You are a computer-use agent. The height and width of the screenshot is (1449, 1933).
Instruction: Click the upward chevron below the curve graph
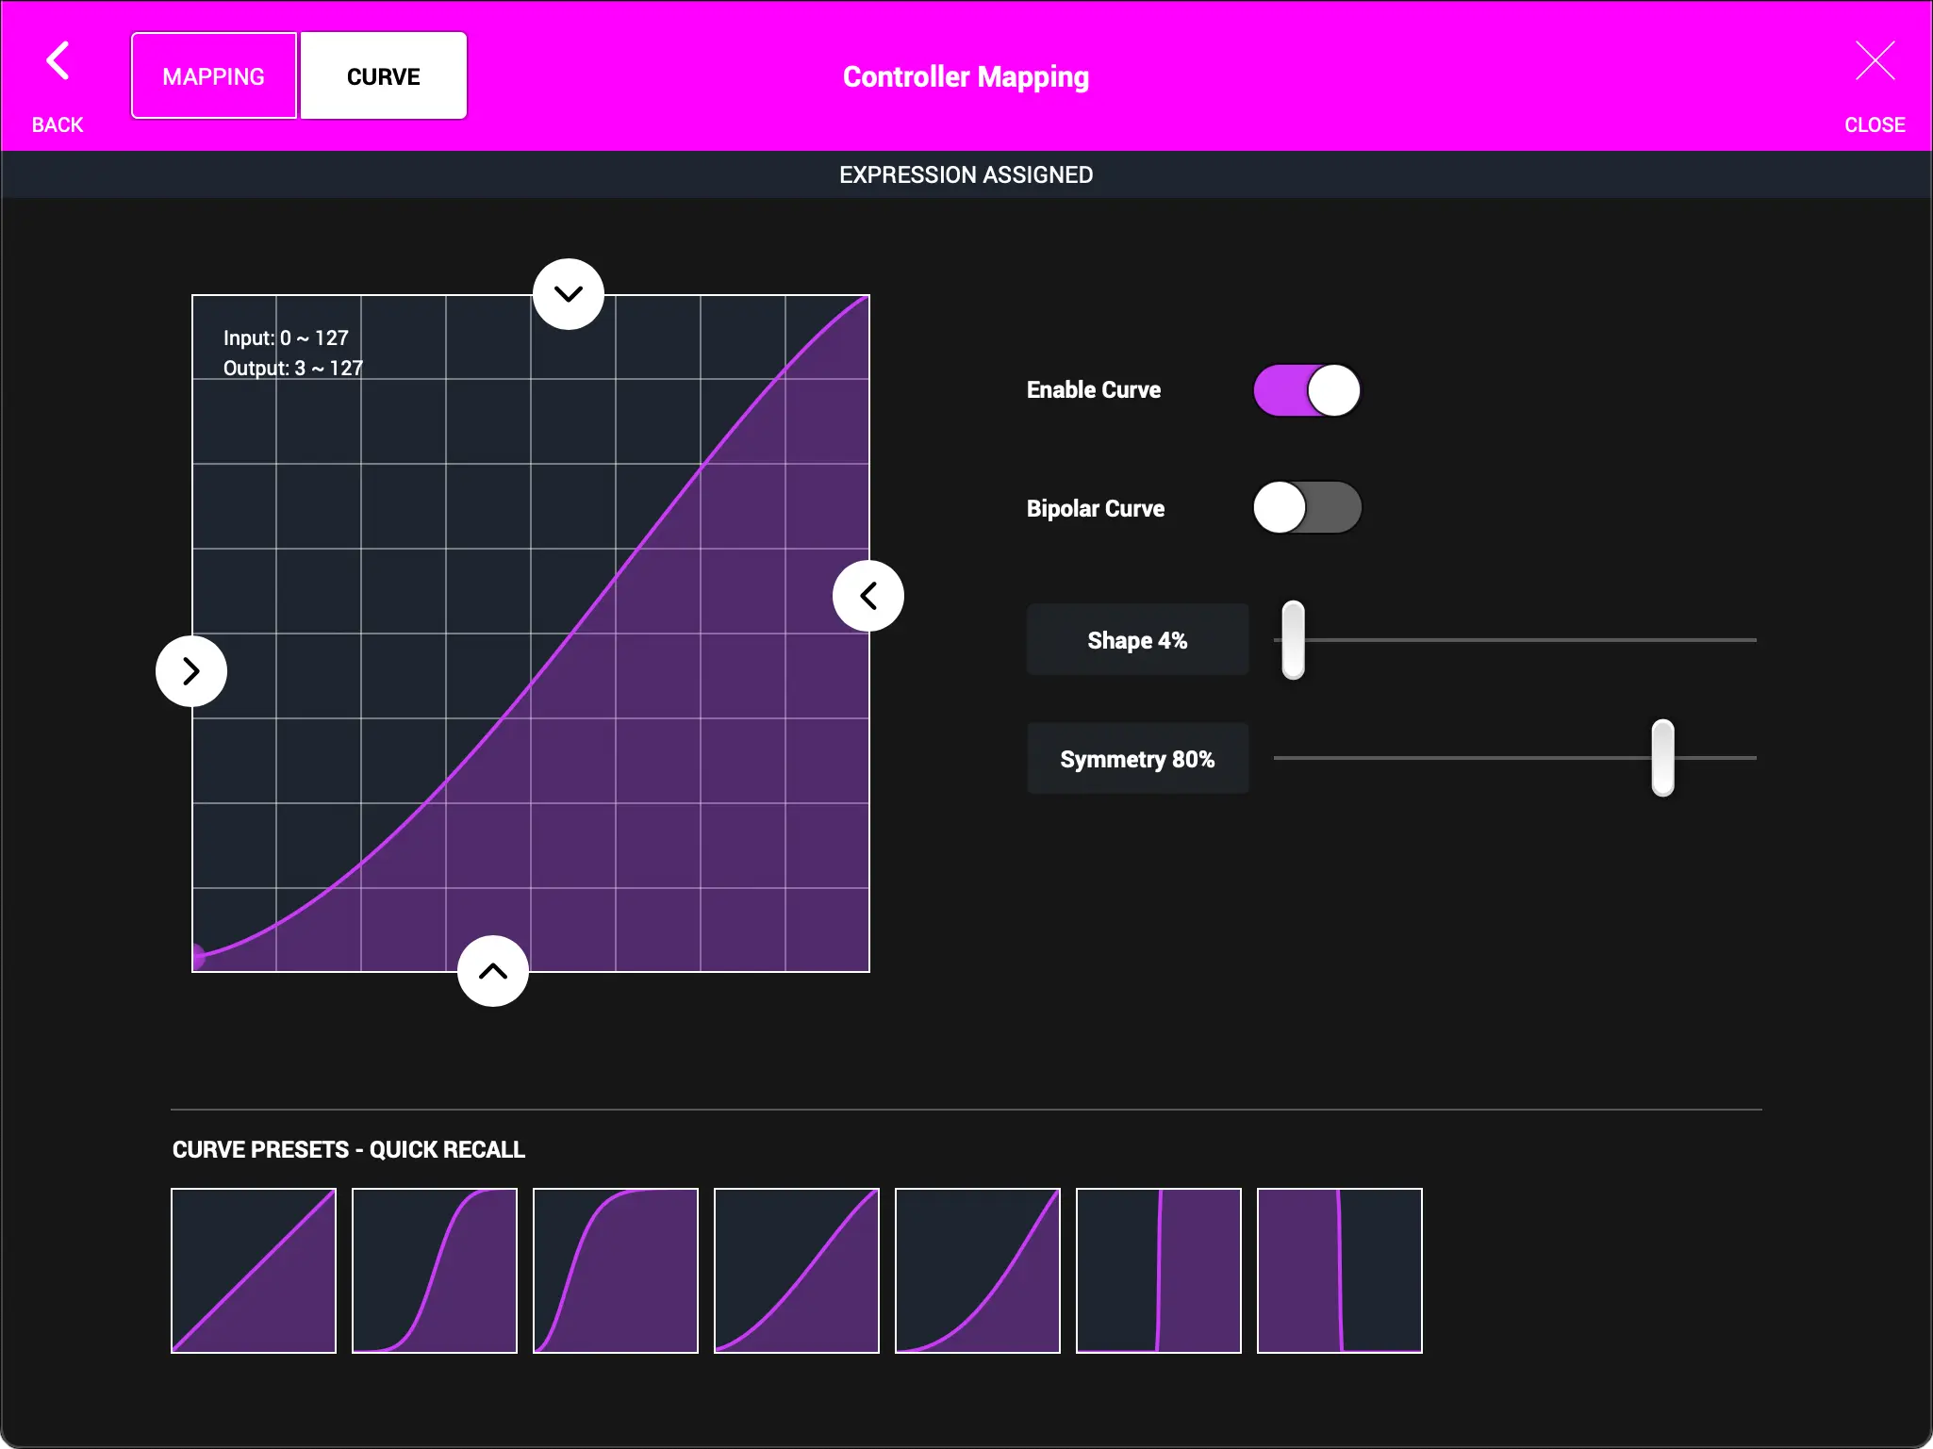pos(492,971)
